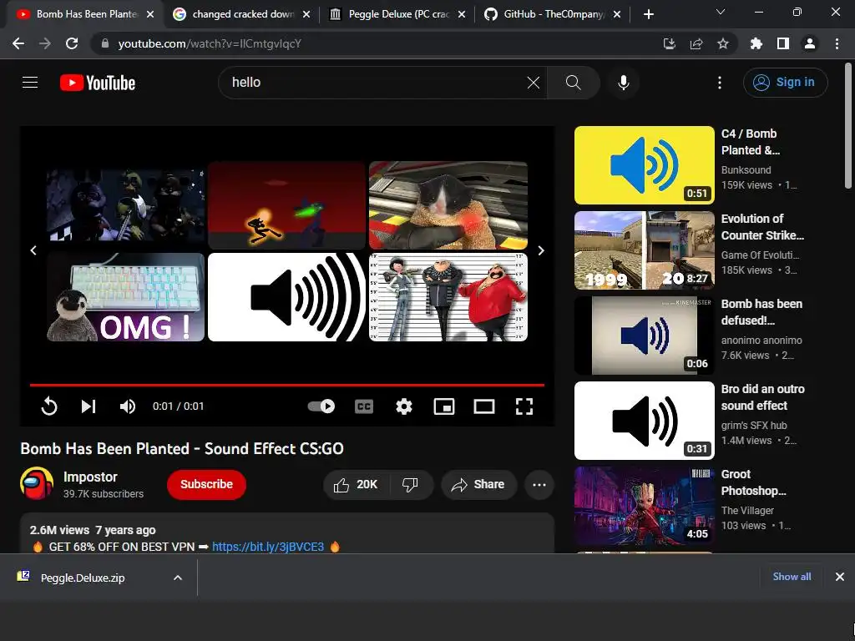855x641 pixels.
Task: Submit search with the magnifier icon
Action: pyautogui.click(x=573, y=83)
